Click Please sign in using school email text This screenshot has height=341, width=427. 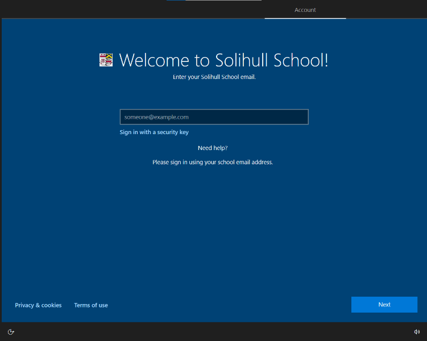coord(213,162)
